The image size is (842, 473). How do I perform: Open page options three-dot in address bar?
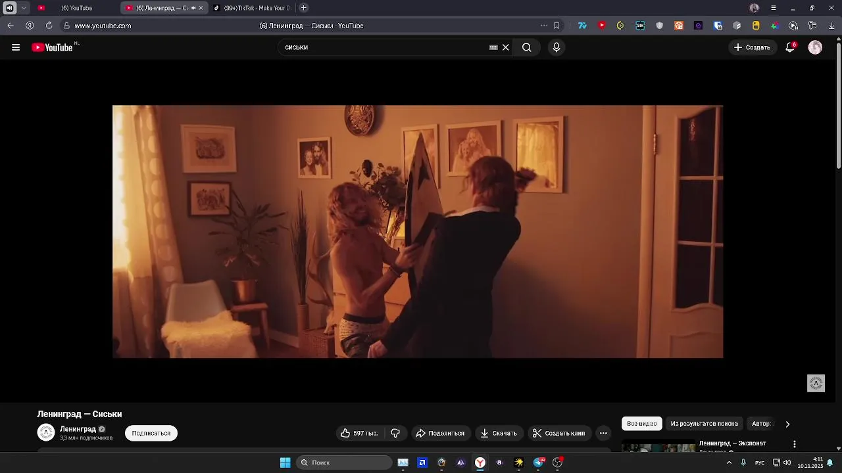[544, 26]
